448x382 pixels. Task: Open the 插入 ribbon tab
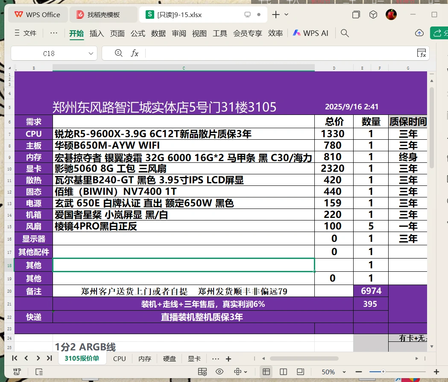(x=97, y=33)
